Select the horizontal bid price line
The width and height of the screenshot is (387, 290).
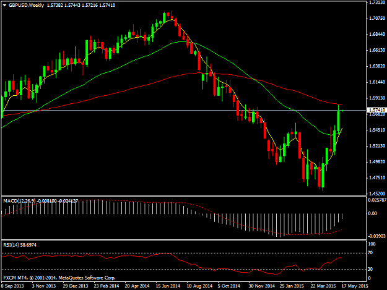pyautogui.click(x=183, y=111)
